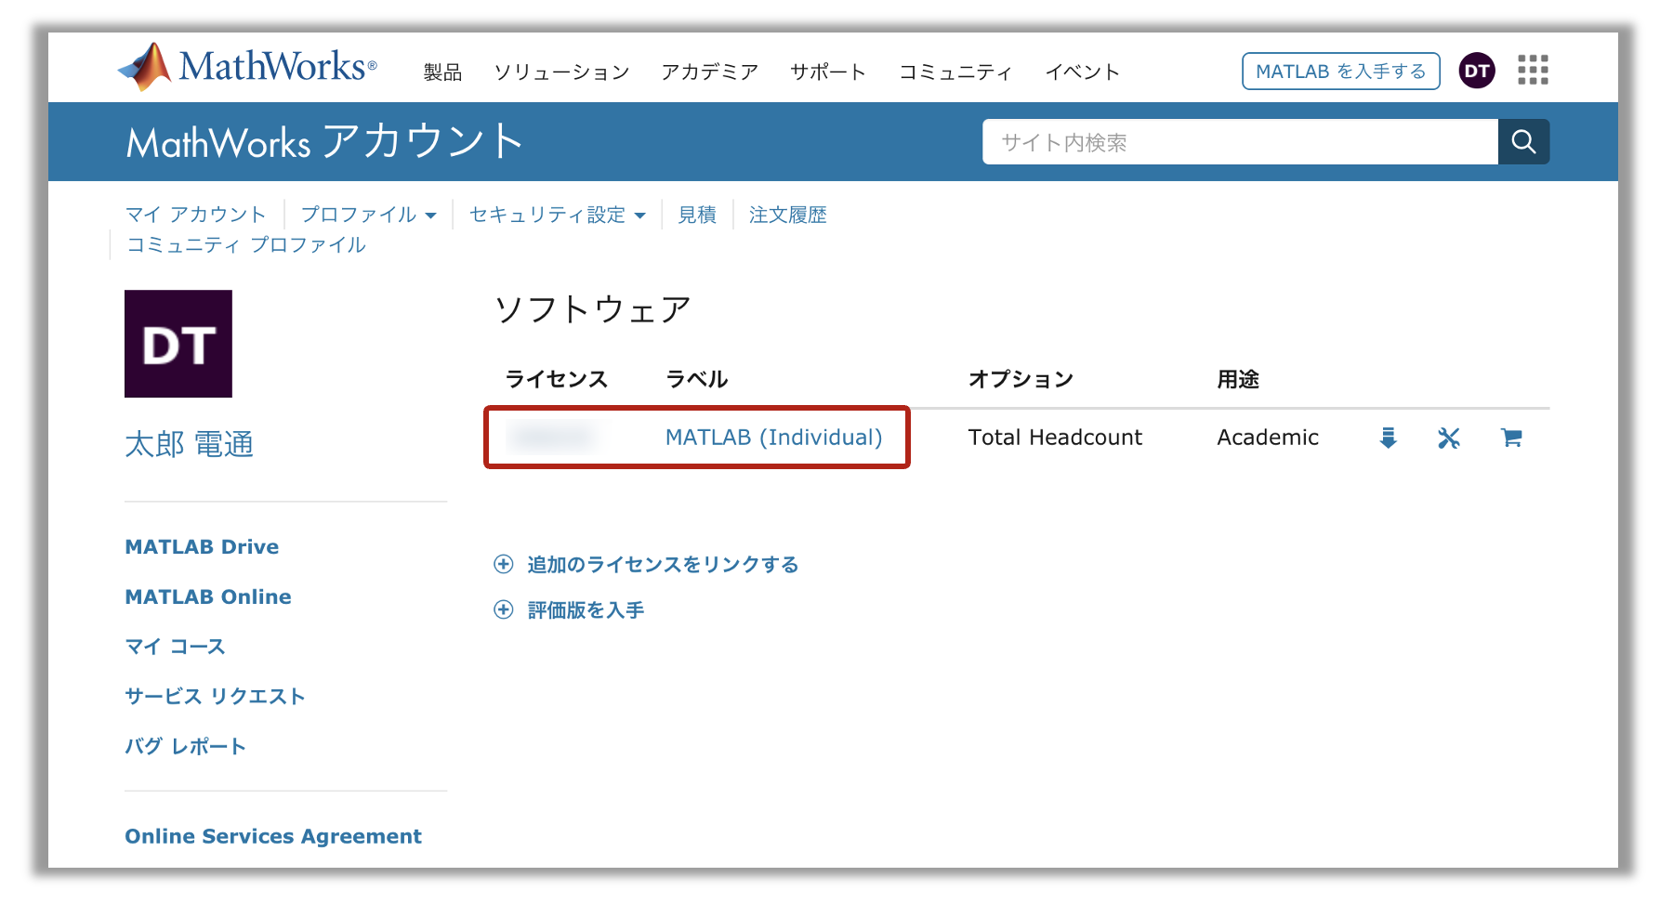Click the MathWorks アカウント banner title

point(324,141)
